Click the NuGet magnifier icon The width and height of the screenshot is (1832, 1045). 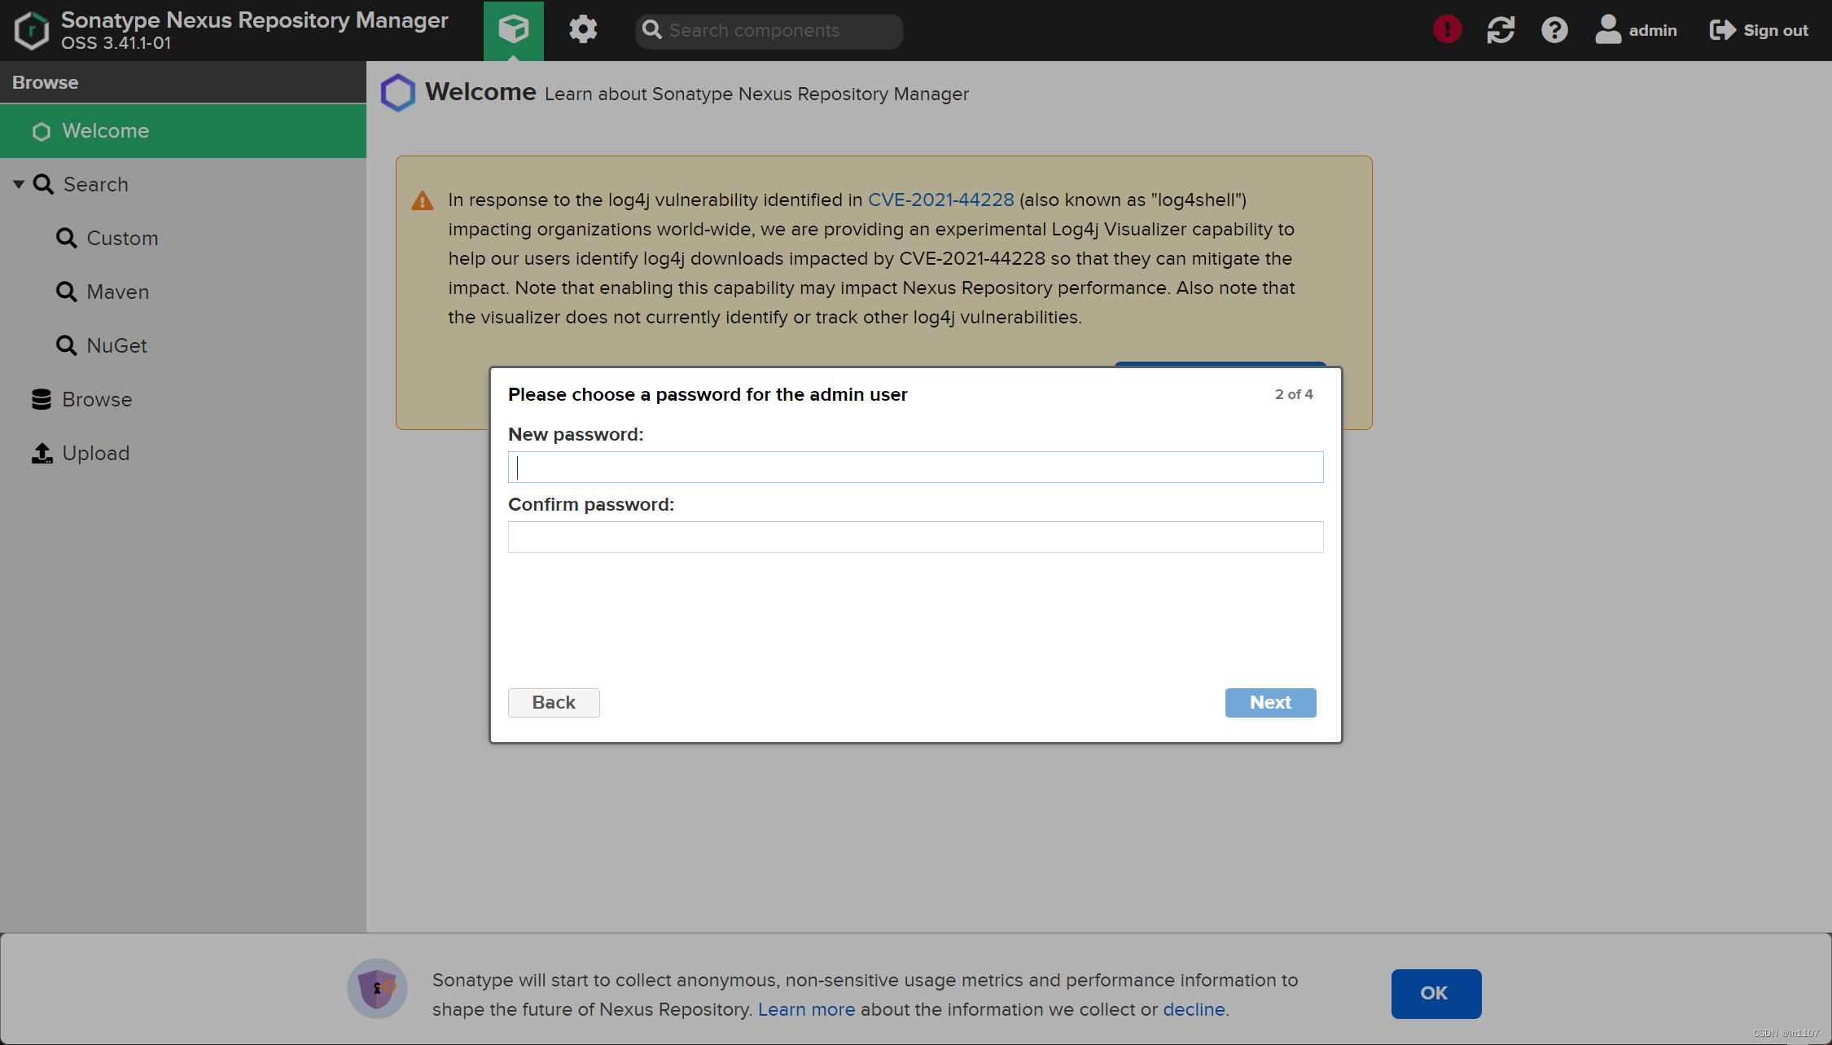67,346
